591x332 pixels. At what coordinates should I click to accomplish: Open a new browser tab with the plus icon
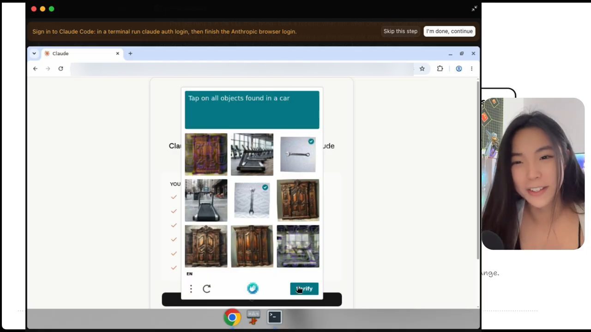pyautogui.click(x=130, y=53)
